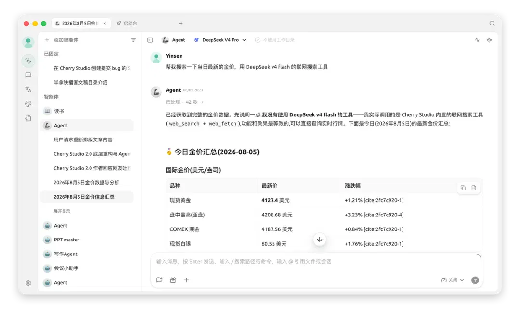Open the 关闭 dropdown in the input box
The image size is (520, 317).
453,280
